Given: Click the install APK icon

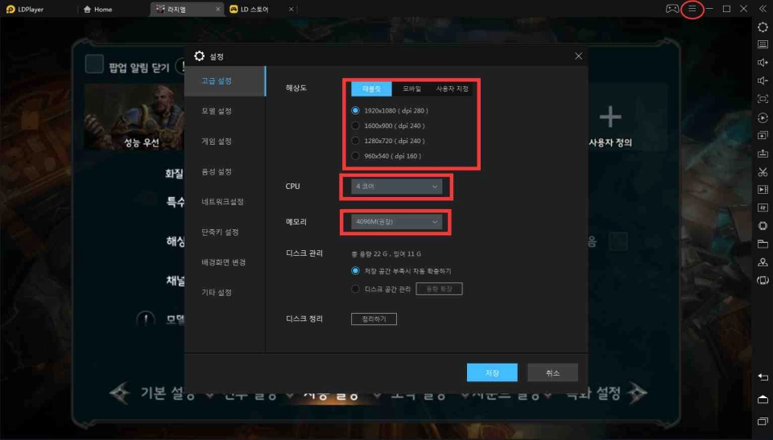Looking at the screenshot, I should 763,154.
